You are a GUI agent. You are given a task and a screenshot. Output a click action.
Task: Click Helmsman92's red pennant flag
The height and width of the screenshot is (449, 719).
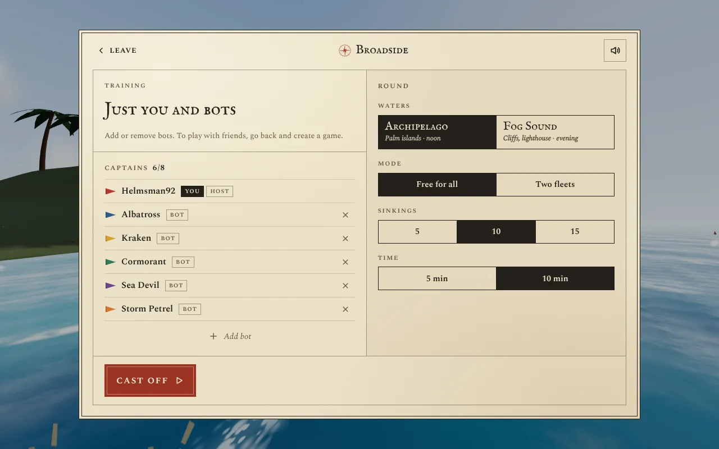click(x=111, y=191)
